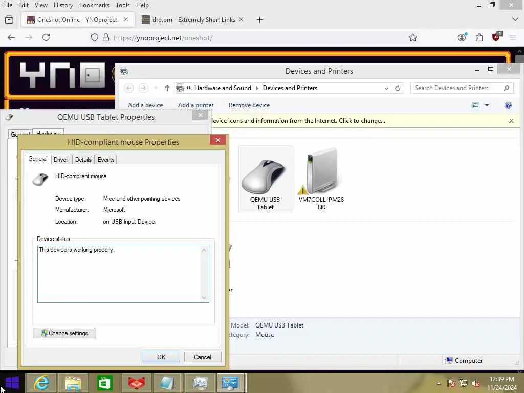This screenshot has height=393, width=524.
Task: Select the General tab in mouse properties
Action: 38,159
